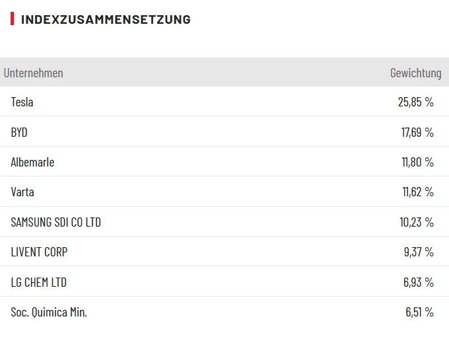Click the Tesla company name
This screenshot has height=337, width=449.
coord(22,102)
